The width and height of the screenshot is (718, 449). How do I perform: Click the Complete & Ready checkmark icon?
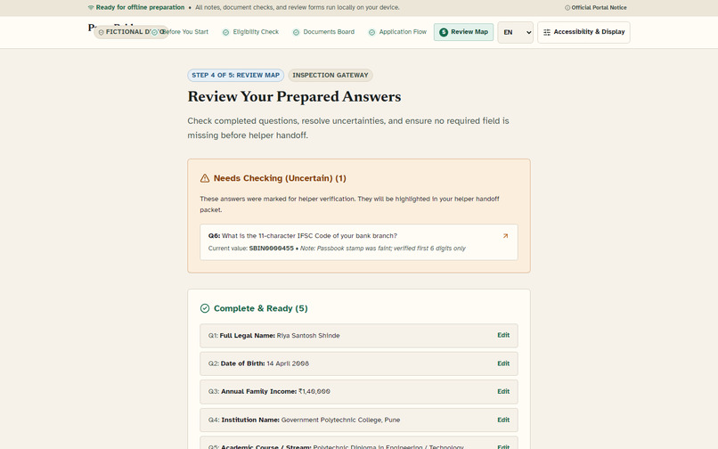pyautogui.click(x=205, y=308)
